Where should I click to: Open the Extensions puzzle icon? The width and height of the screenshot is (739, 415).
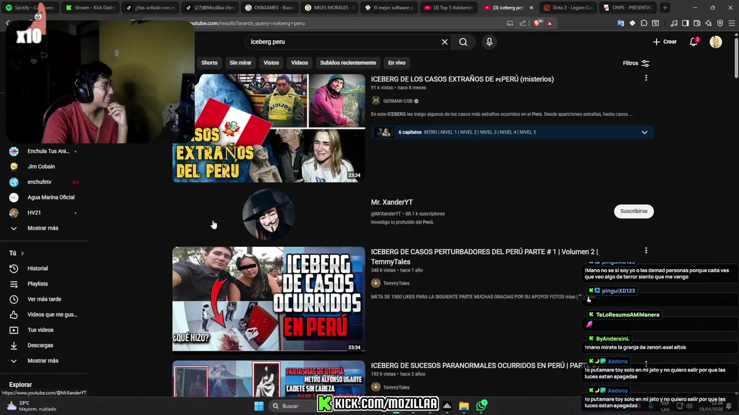(x=644, y=23)
